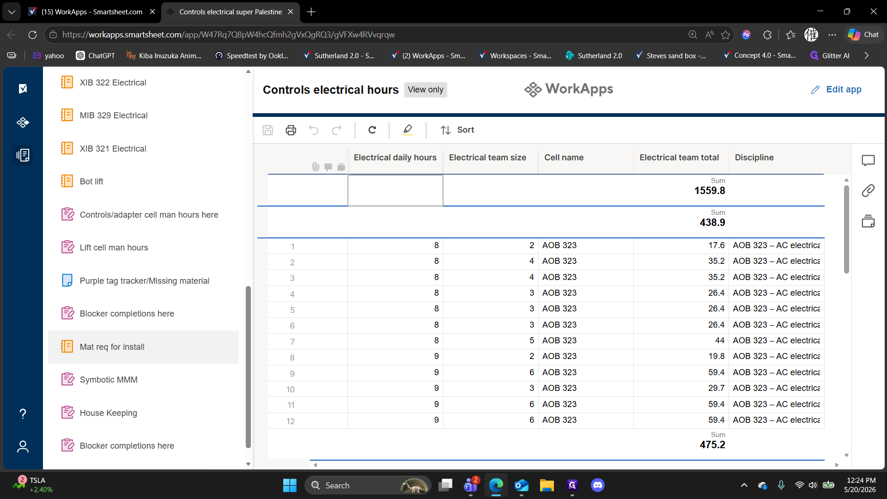Open Speedtest by Ookla bookmark

[x=252, y=55]
